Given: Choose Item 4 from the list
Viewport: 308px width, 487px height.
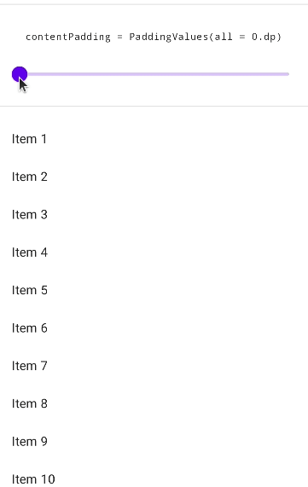Looking at the screenshot, I should pyautogui.click(x=154, y=252).
